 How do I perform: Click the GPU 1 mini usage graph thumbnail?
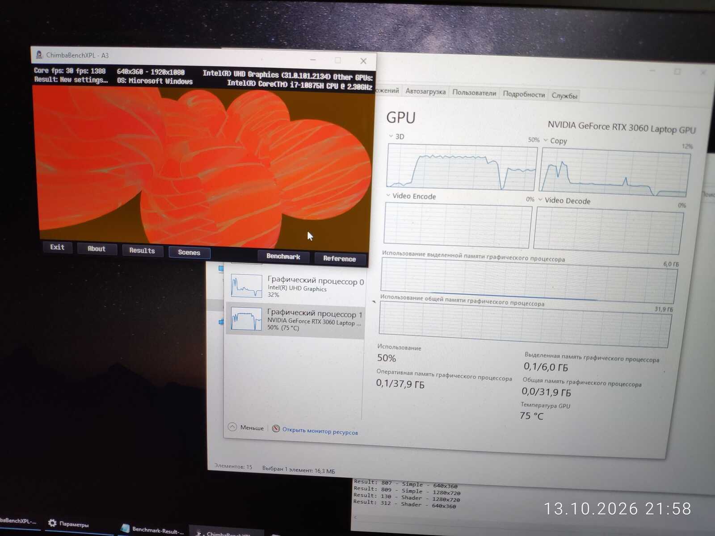[x=246, y=319]
